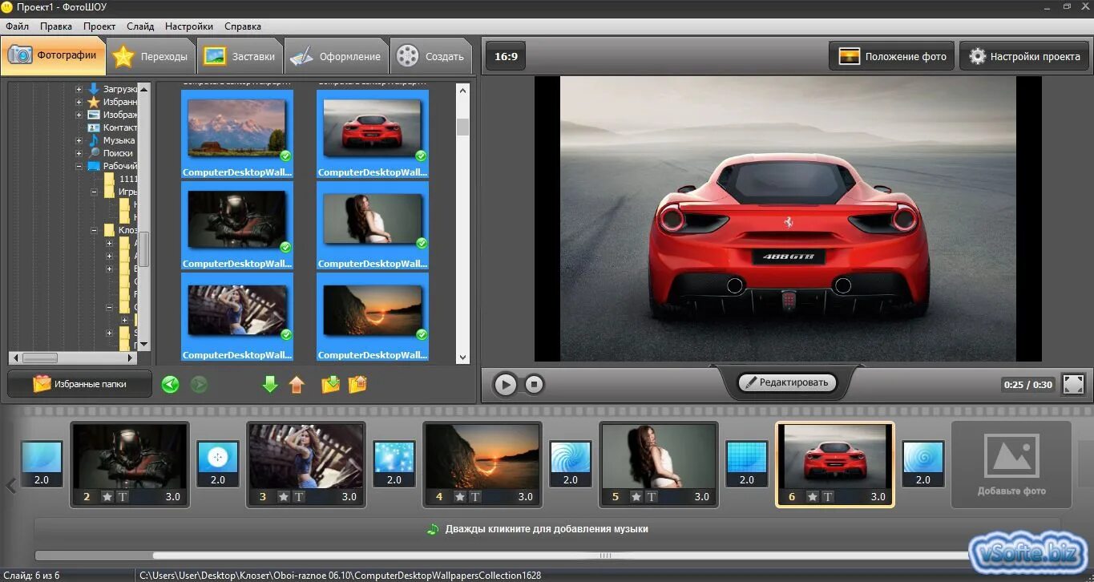Open the Файл menu
This screenshot has height=582, width=1094.
(x=17, y=26)
